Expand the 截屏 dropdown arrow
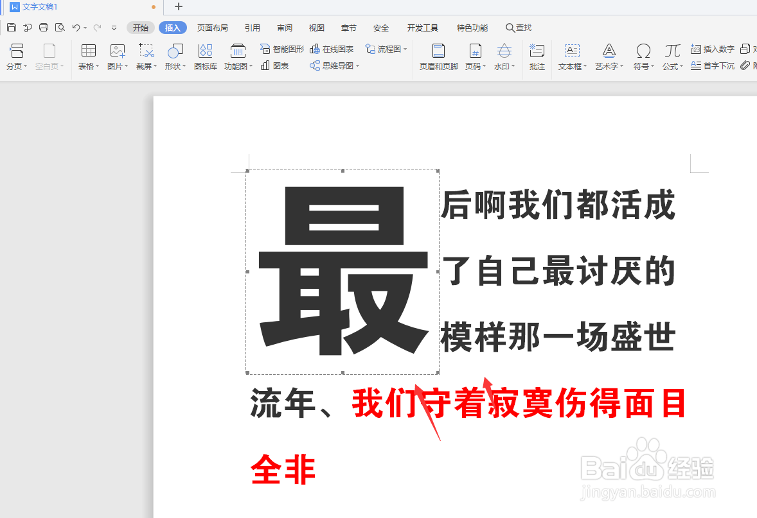This screenshot has width=757, height=518. click(156, 66)
